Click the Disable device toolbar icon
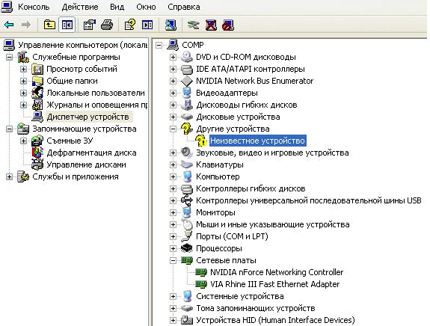The image size is (430, 326). [x=228, y=25]
